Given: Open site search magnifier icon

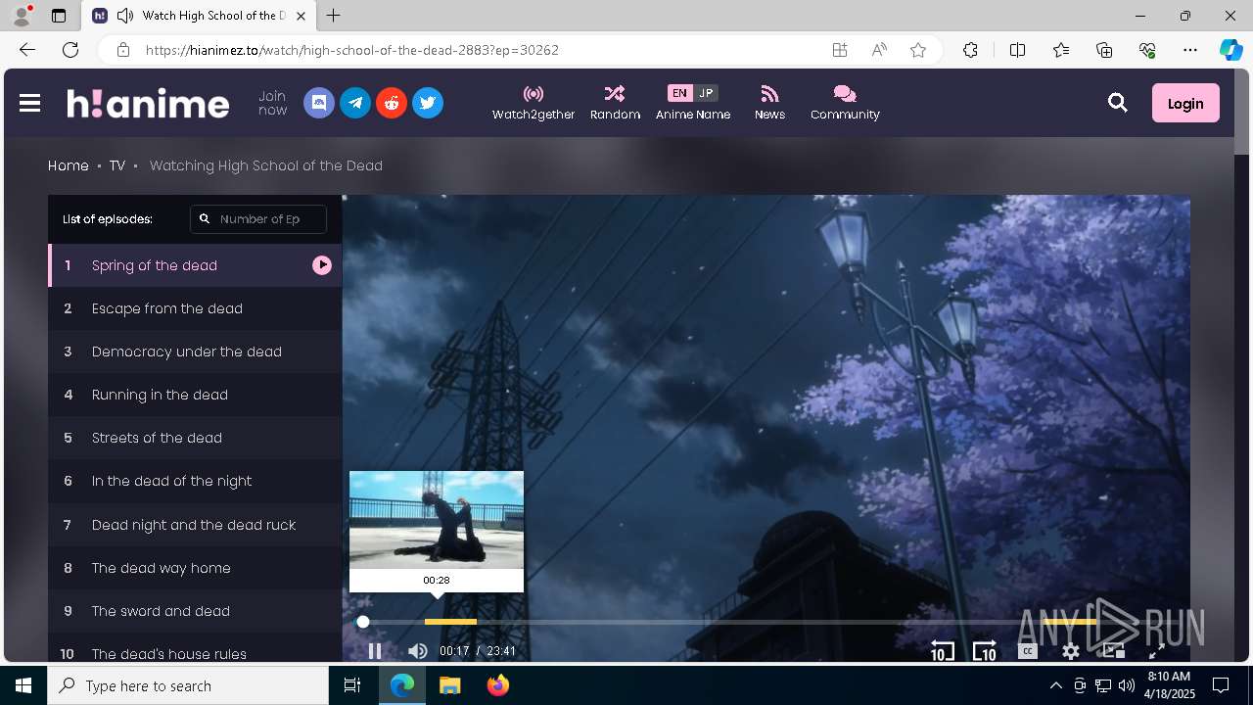Looking at the screenshot, I should [x=1117, y=103].
